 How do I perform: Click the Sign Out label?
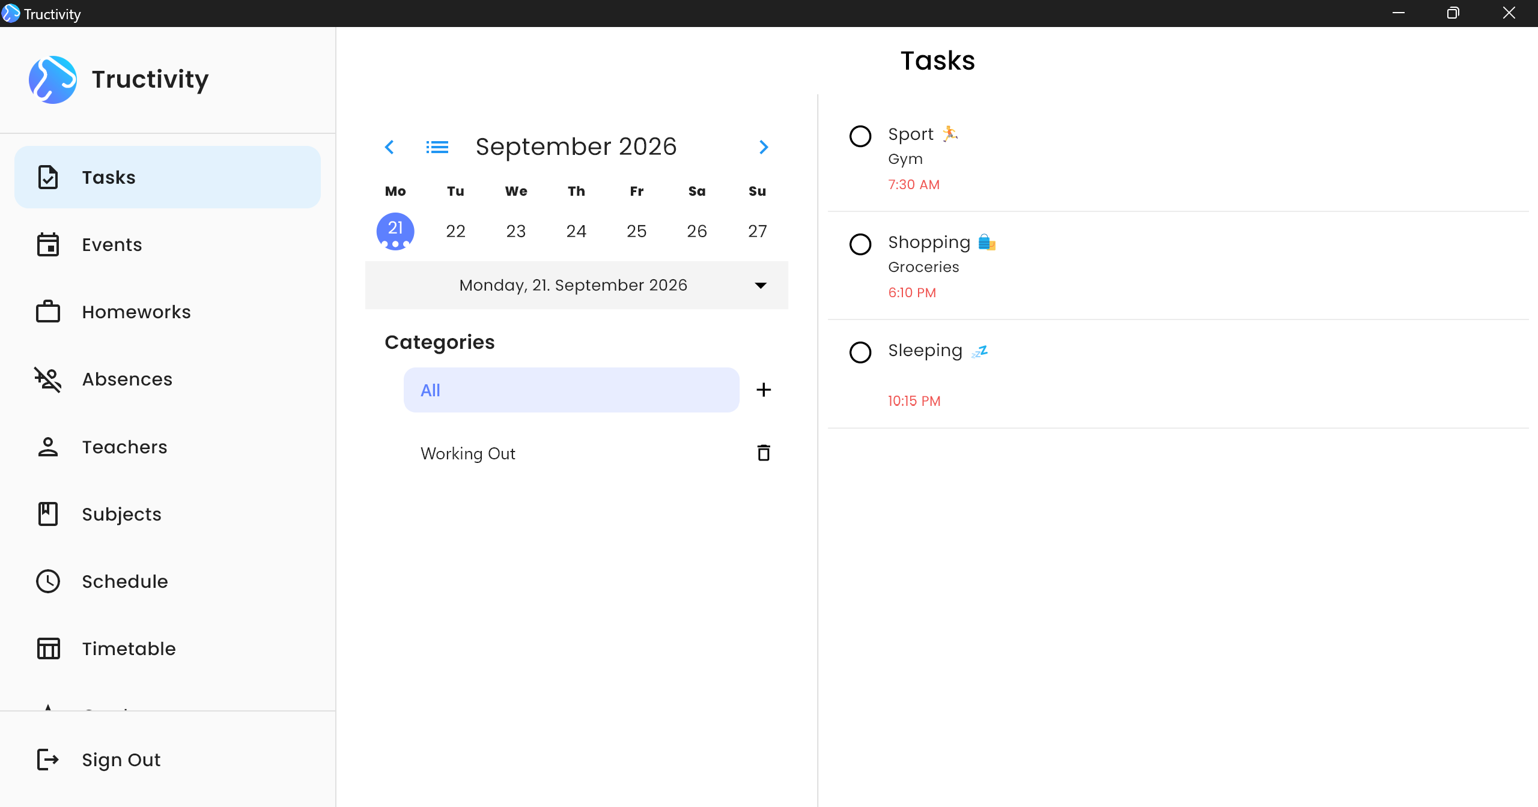(x=121, y=760)
